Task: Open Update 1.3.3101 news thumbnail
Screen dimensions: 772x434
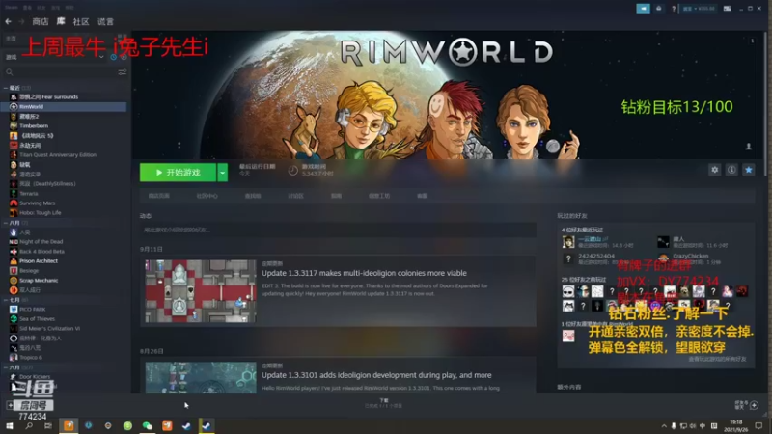Action: coord(201,377)
